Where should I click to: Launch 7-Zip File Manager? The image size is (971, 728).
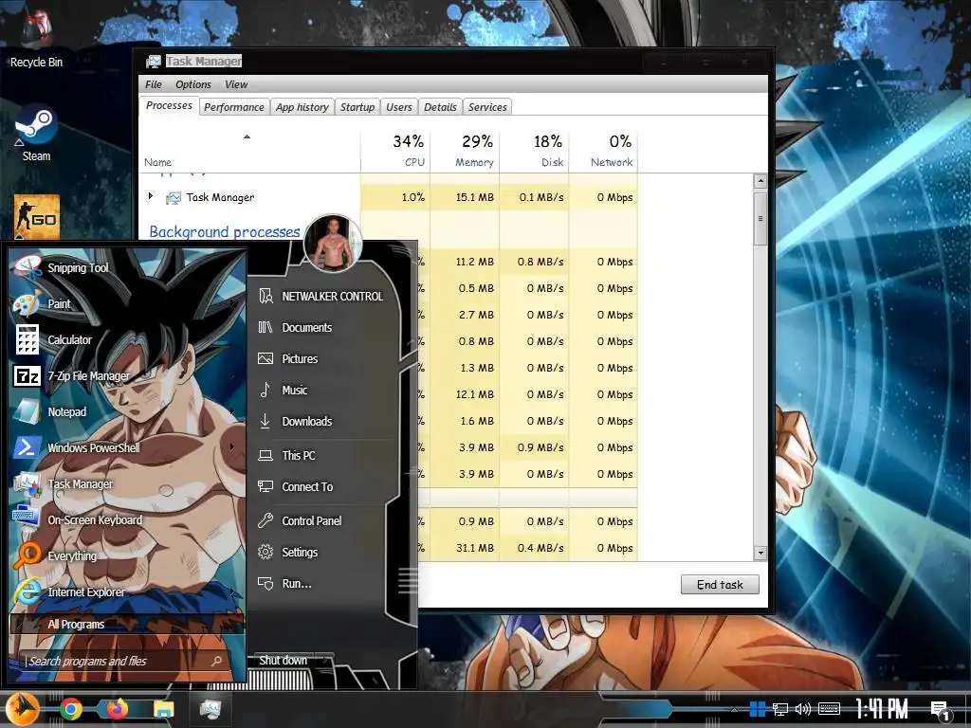127,375
